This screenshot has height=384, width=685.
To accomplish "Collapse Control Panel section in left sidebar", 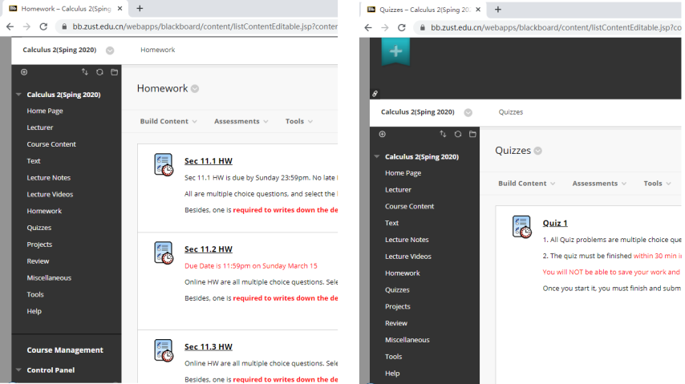I will pos(19,370).
